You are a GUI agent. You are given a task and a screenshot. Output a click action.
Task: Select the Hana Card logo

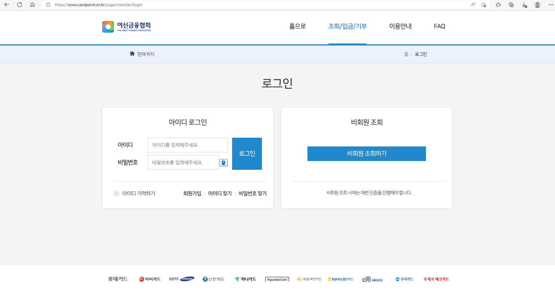245,279
